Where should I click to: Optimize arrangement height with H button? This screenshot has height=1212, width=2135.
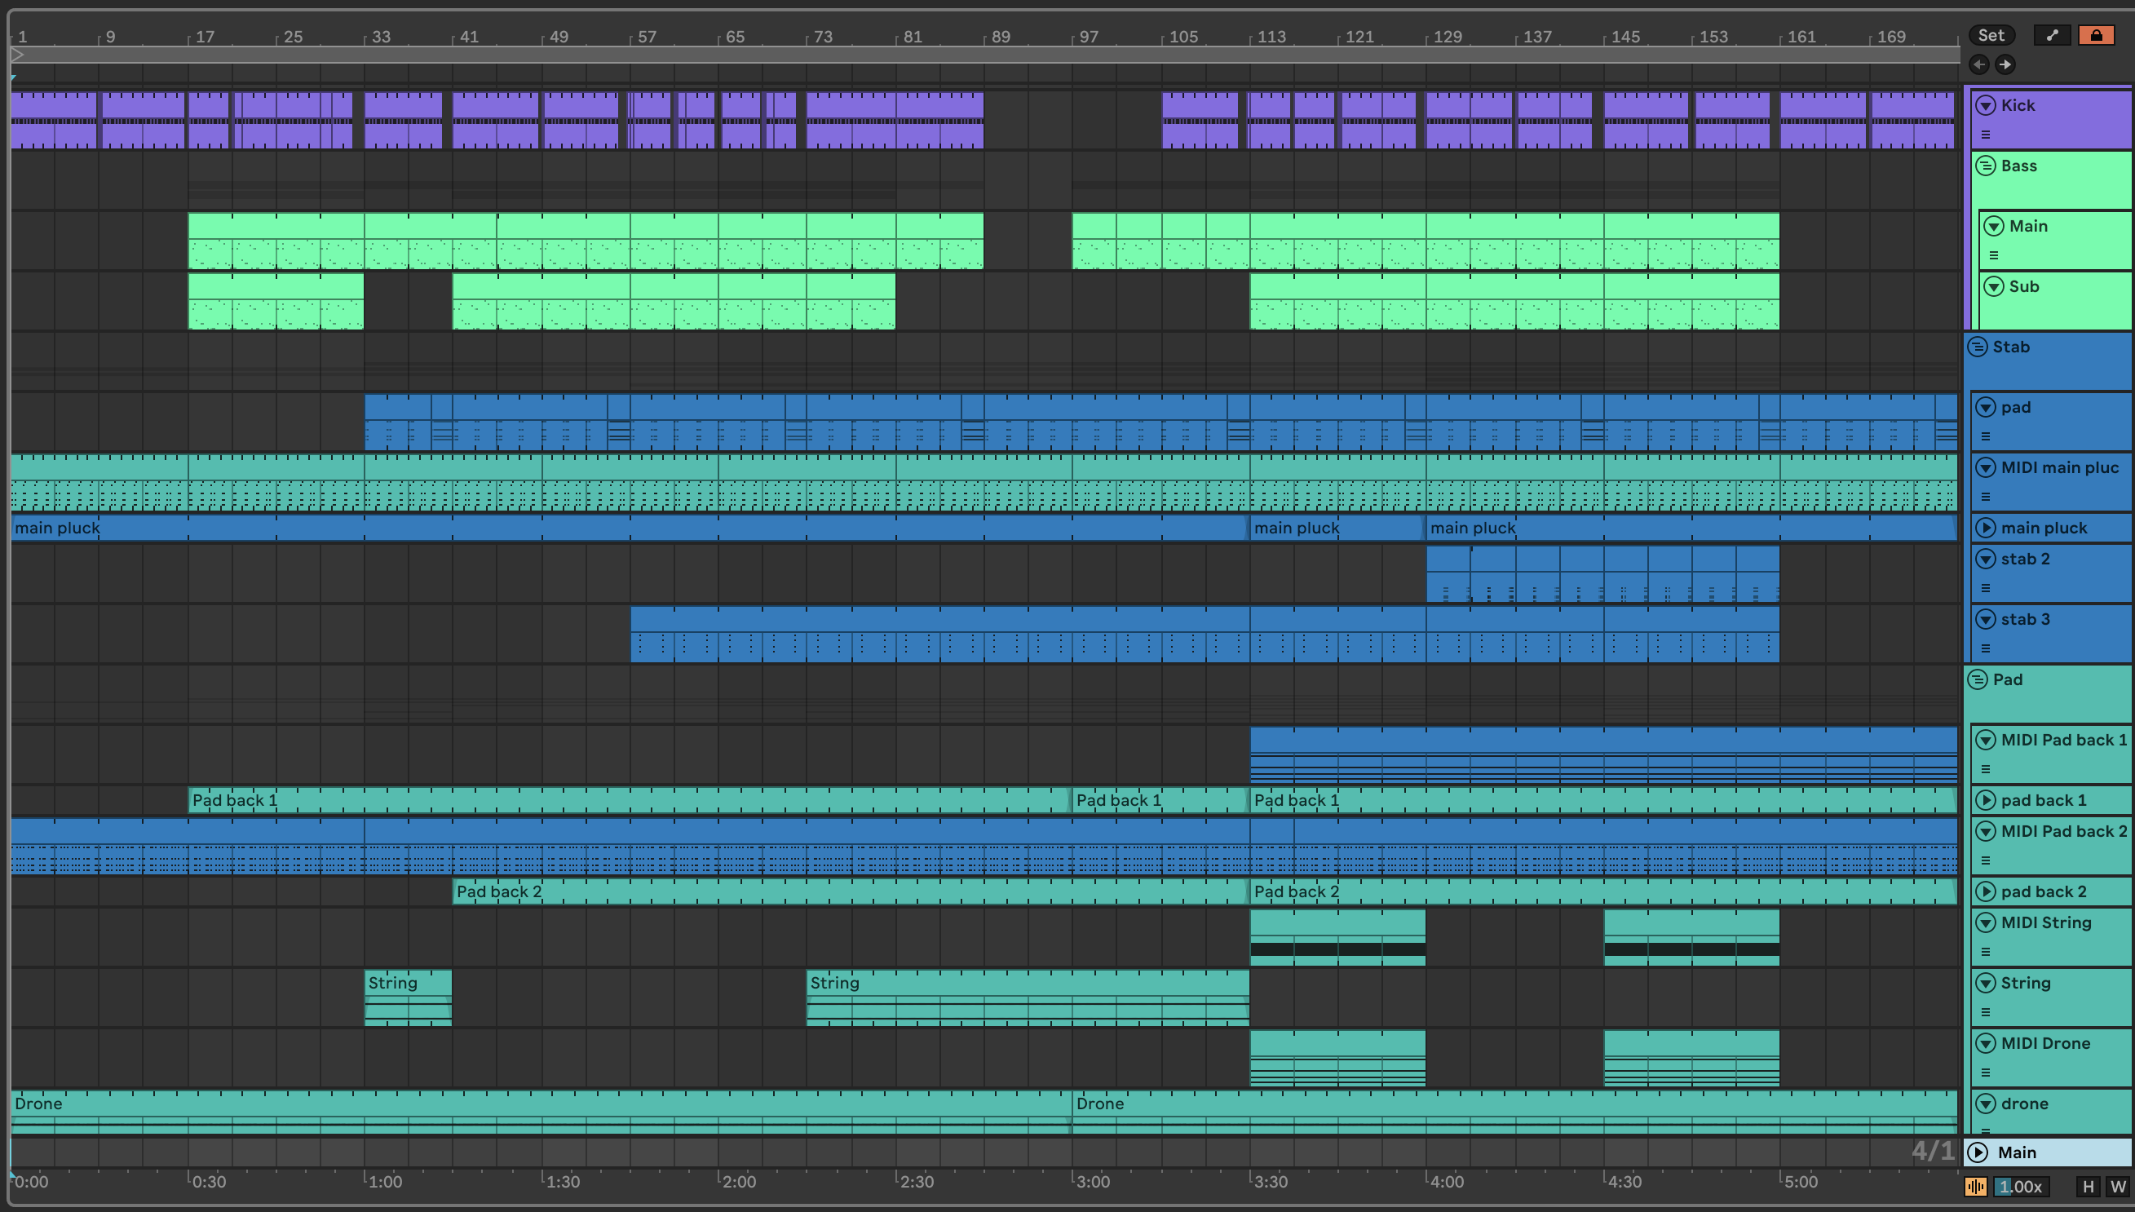(x=2088, y=1186)
